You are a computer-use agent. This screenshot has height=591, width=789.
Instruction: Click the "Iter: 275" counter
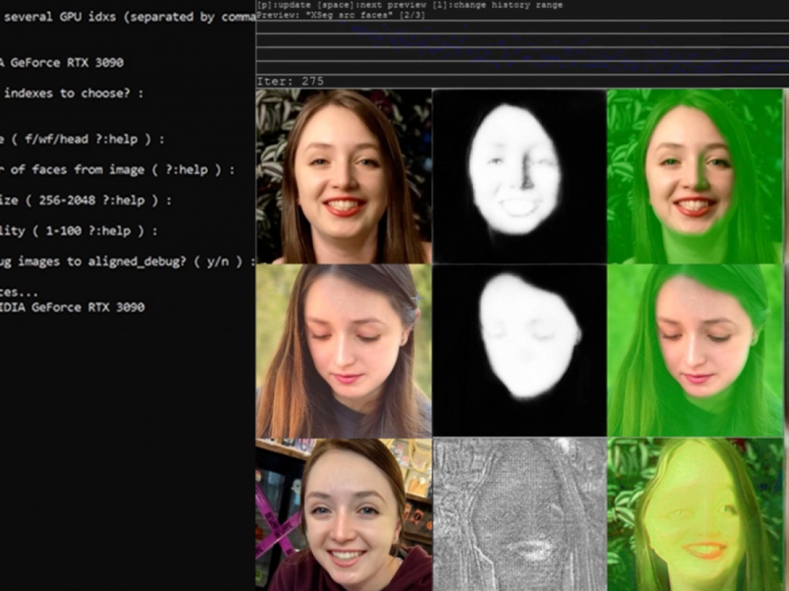point(290,81)
